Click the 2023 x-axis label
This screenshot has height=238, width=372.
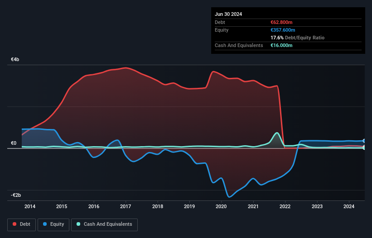(317, 206)
